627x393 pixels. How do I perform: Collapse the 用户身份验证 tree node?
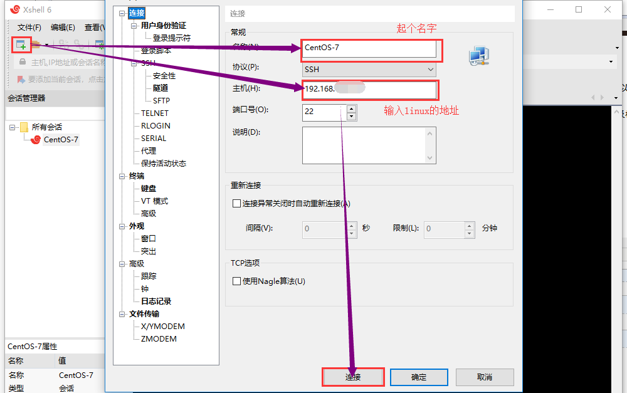[x=134, y=26]
